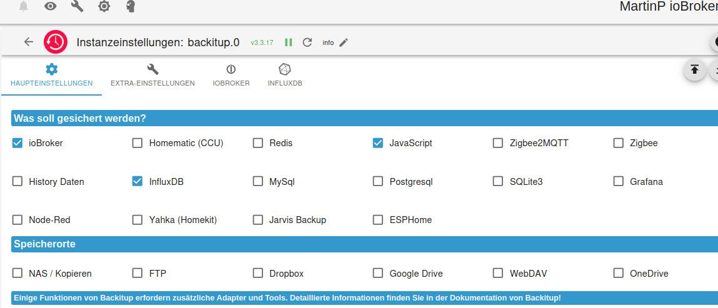Toggle the theme brightness icon

click(104, 6)
